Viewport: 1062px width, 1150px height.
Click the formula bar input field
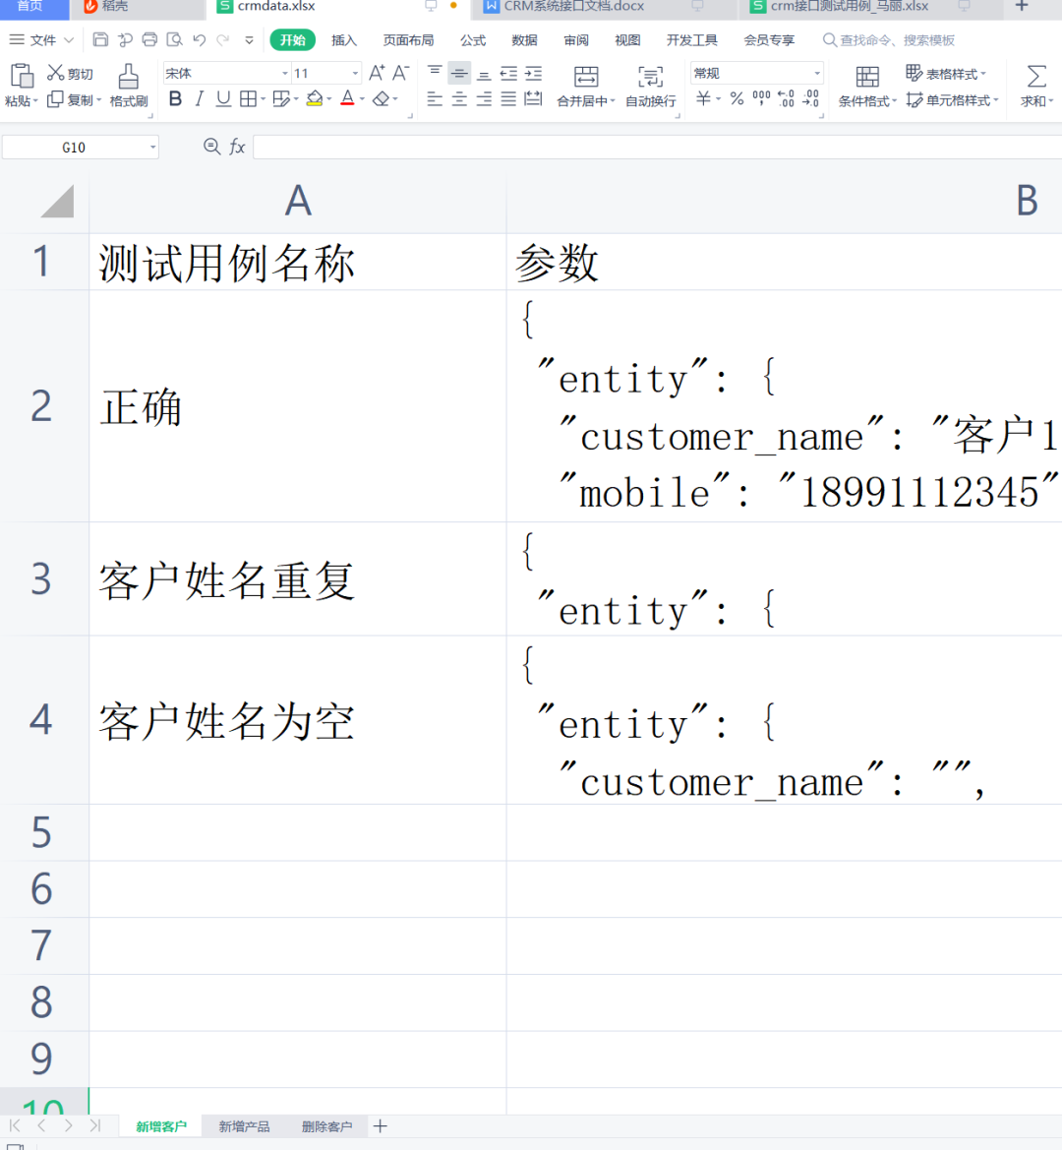pos(658,148)
